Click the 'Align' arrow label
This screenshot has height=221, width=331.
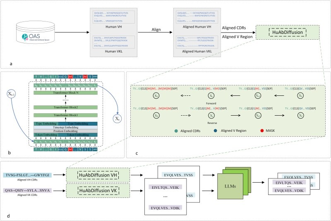click(156, 30)
